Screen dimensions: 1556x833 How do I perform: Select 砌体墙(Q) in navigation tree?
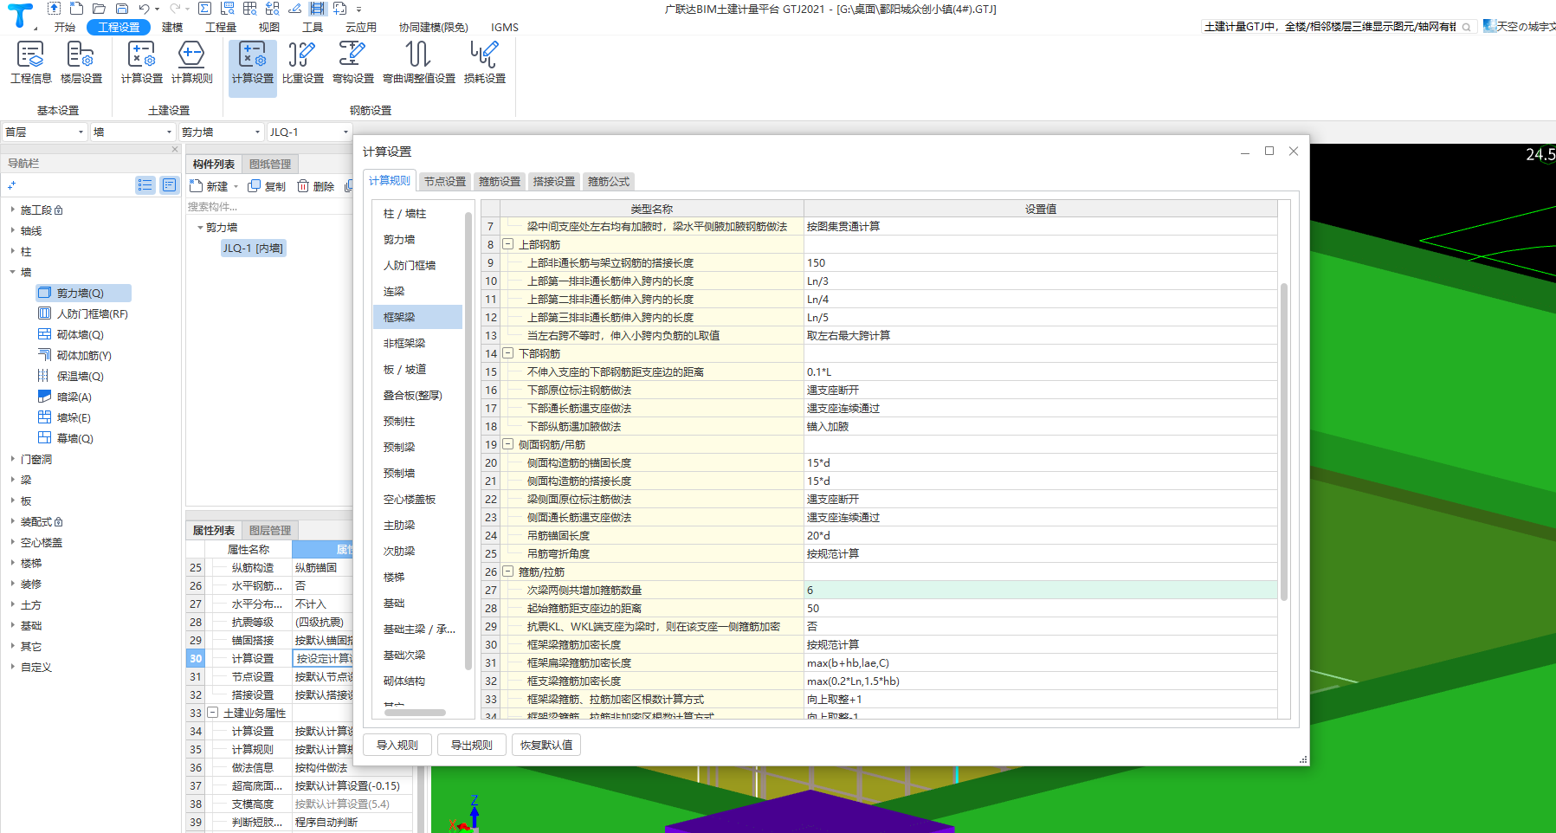[x=80, y=334]
